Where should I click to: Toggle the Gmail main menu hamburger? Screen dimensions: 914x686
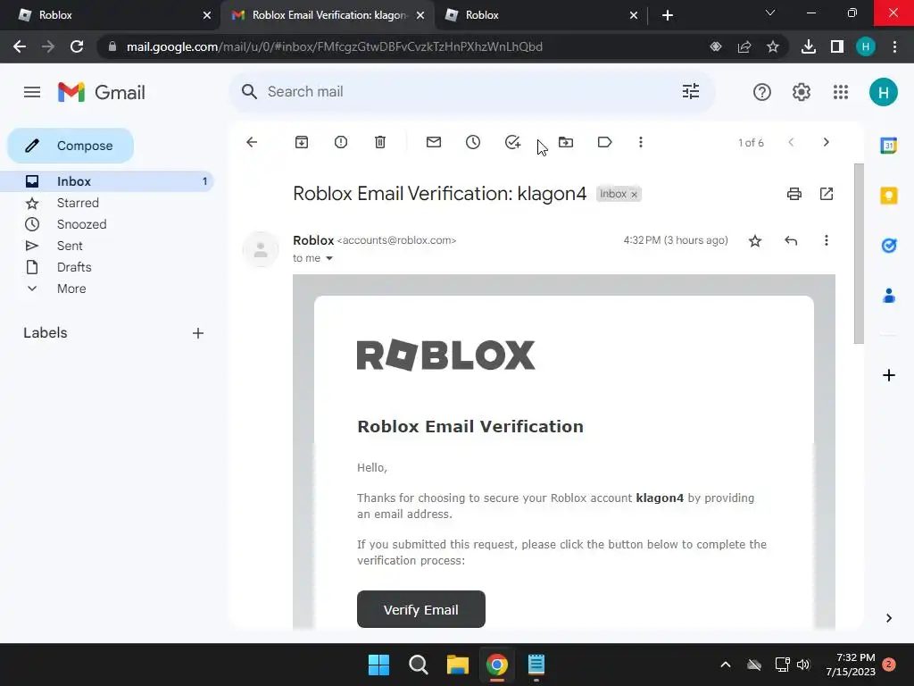32,92
